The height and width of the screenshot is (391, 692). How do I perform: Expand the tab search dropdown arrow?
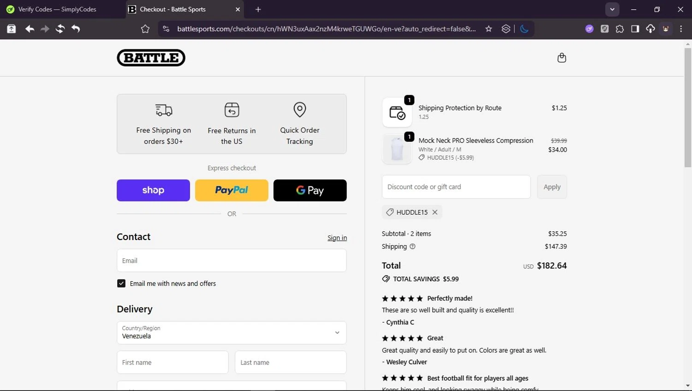612,9
